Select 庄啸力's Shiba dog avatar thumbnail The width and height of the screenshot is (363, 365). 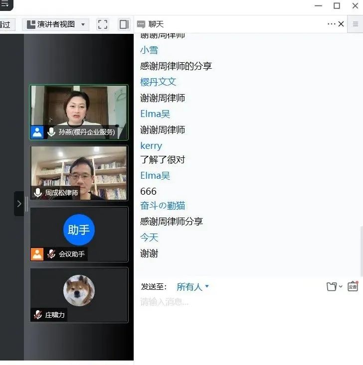click(x=79, y=290)
